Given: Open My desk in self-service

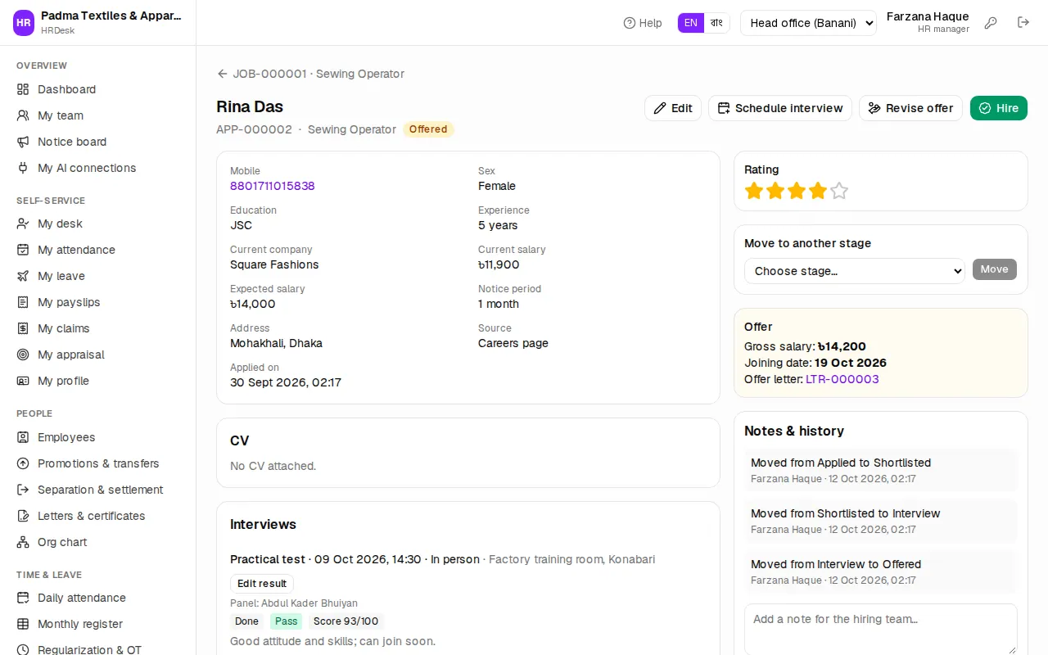Looking at the screenshot, I should pyautogui.click(x=98, y=224).
